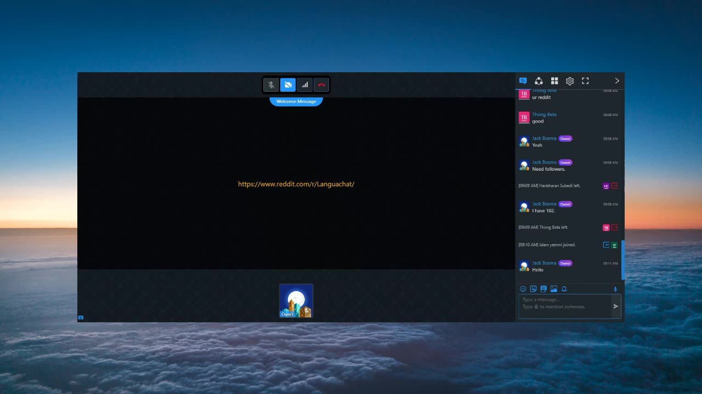Click the green IY avatar badge in the join notice
Viewport: 702px width, 394px height.
(615, 245)
